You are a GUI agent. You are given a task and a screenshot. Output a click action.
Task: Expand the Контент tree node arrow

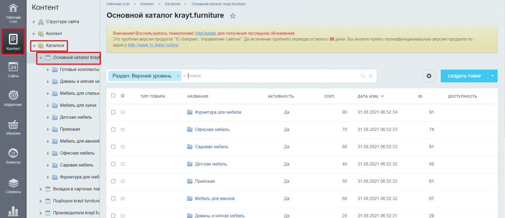click(x=34, y=34)
